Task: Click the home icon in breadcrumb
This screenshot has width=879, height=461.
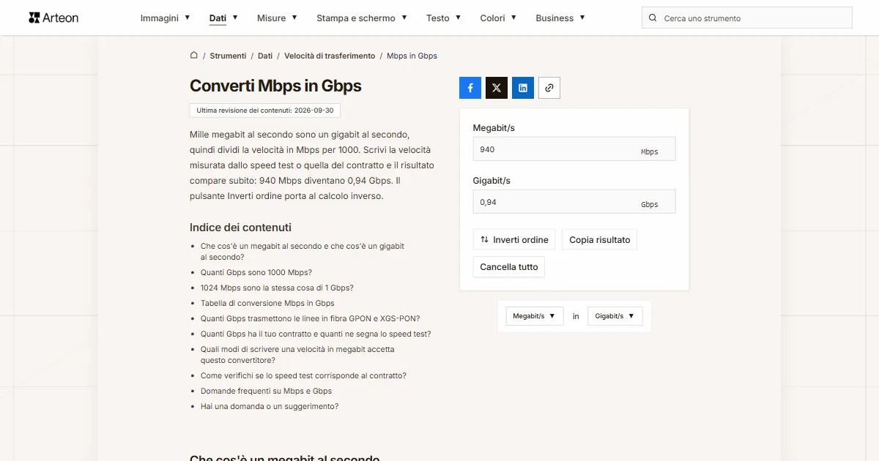Action: (x=194, y=56)
